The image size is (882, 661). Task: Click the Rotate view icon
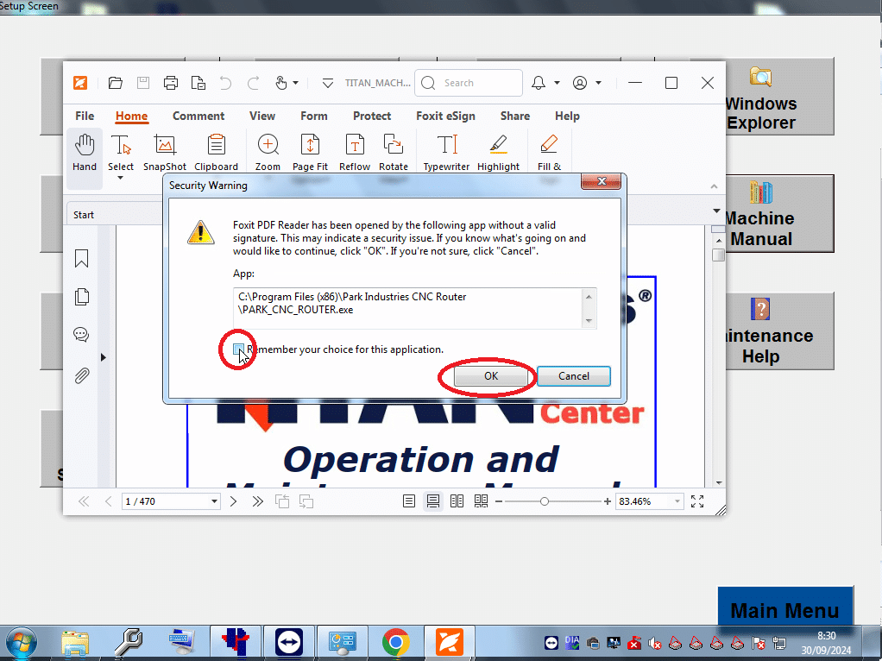394,151
